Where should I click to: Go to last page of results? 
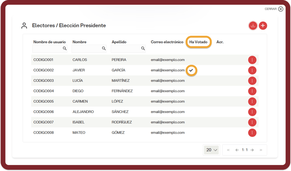pyautogui.click(x=261, y=150)
